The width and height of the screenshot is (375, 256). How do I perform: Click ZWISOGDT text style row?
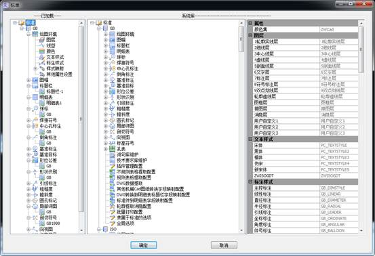[306, 176]
